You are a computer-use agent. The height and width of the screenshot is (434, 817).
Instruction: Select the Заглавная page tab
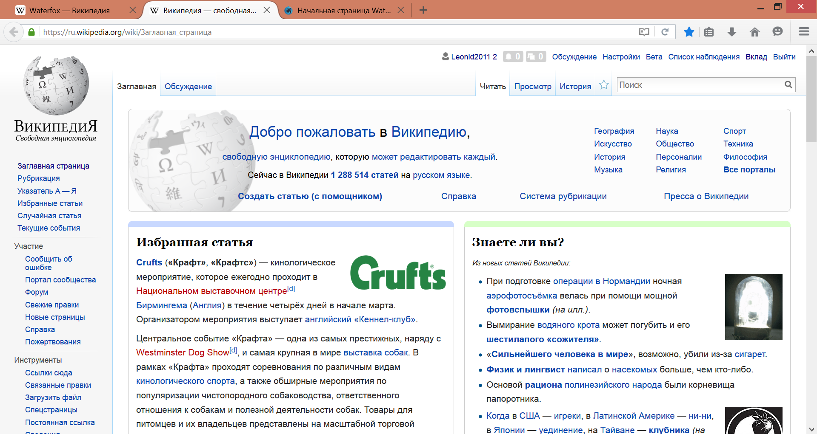(137, 87)
